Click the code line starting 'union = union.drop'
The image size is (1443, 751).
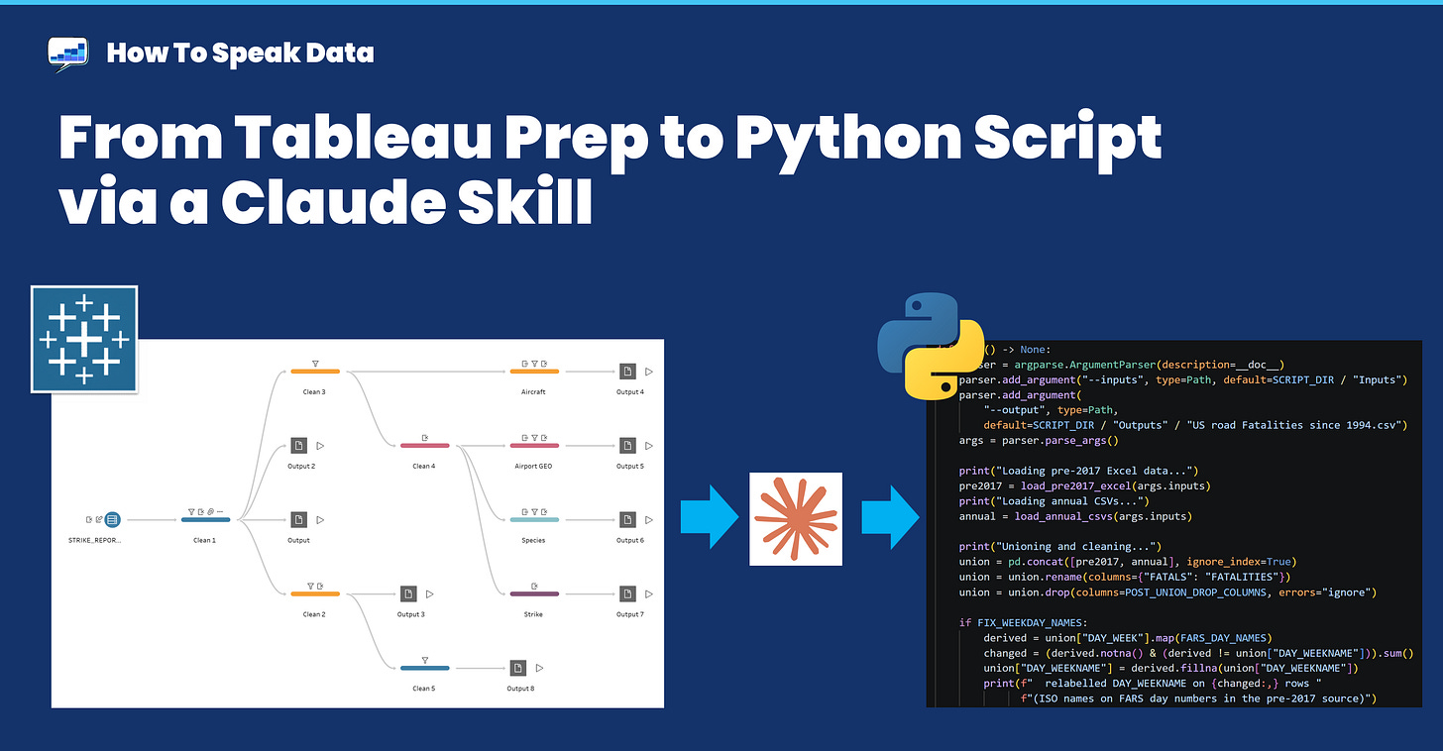pyautogui.click(x=1168, y=592)
